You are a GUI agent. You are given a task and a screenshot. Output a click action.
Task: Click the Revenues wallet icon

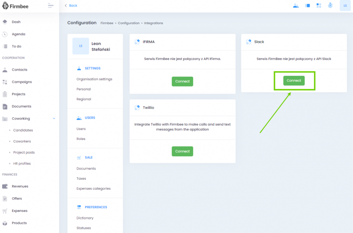pyautogui.click(x=5, y=186)
